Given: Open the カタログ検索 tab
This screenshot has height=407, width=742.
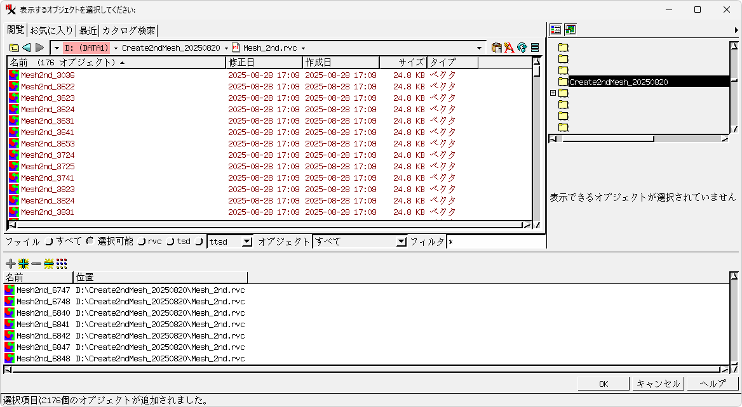Looking at the screenshot, I should pos(128,30).
